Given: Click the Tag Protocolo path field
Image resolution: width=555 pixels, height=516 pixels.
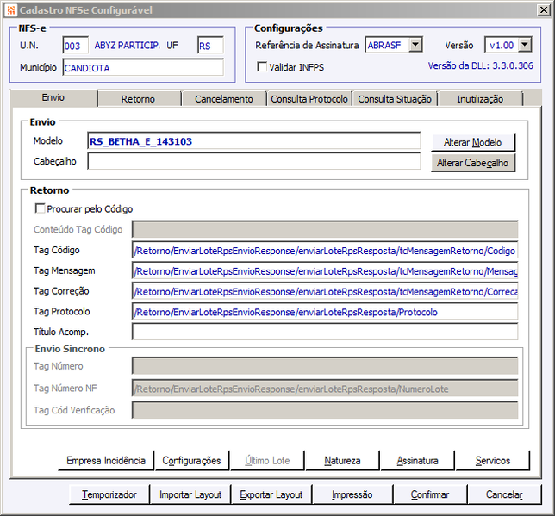Looking at the screenshot, I should coord(325,312).
